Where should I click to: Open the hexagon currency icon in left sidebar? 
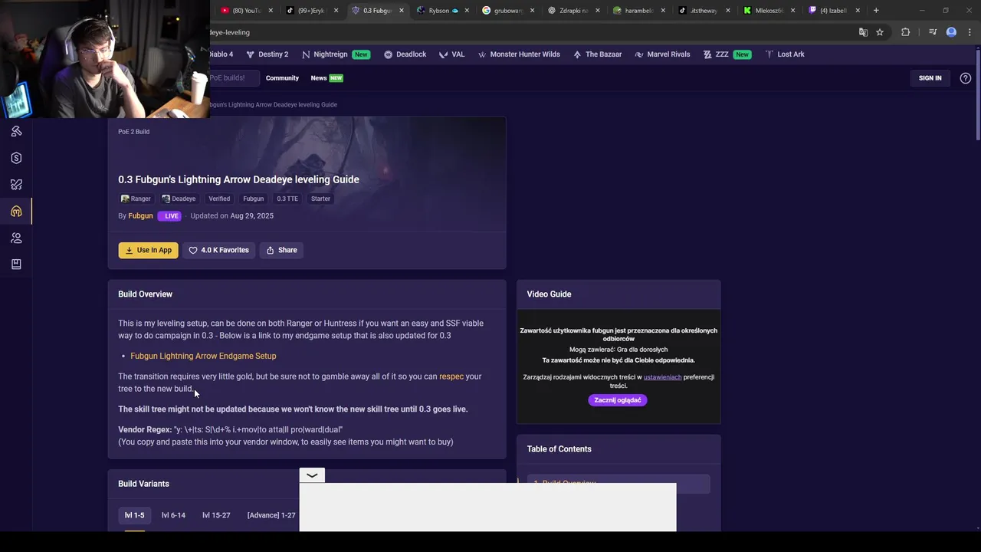click(16, 158)
